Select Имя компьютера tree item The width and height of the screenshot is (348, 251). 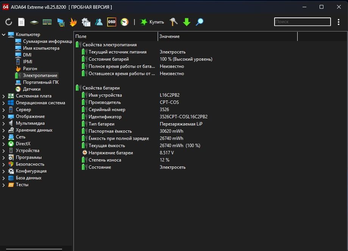click(37, 48)
